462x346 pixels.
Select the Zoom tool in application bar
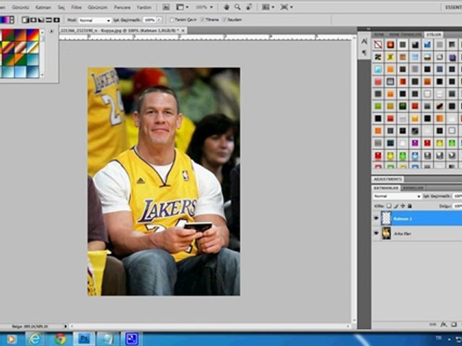click(x=237, y=7)
